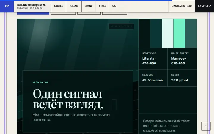The width and height of the screenshot is (214, 134).
Task: Click the 45–68 знаков measure value
Action: pos(152,80)
